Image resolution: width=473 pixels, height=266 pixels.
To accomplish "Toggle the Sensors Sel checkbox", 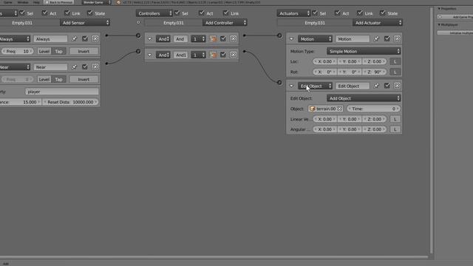I will [22, 13].
